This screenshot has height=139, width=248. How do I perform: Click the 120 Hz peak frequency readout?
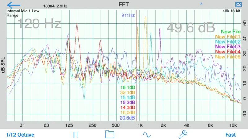pyautogui.click(x=39, y=24)
